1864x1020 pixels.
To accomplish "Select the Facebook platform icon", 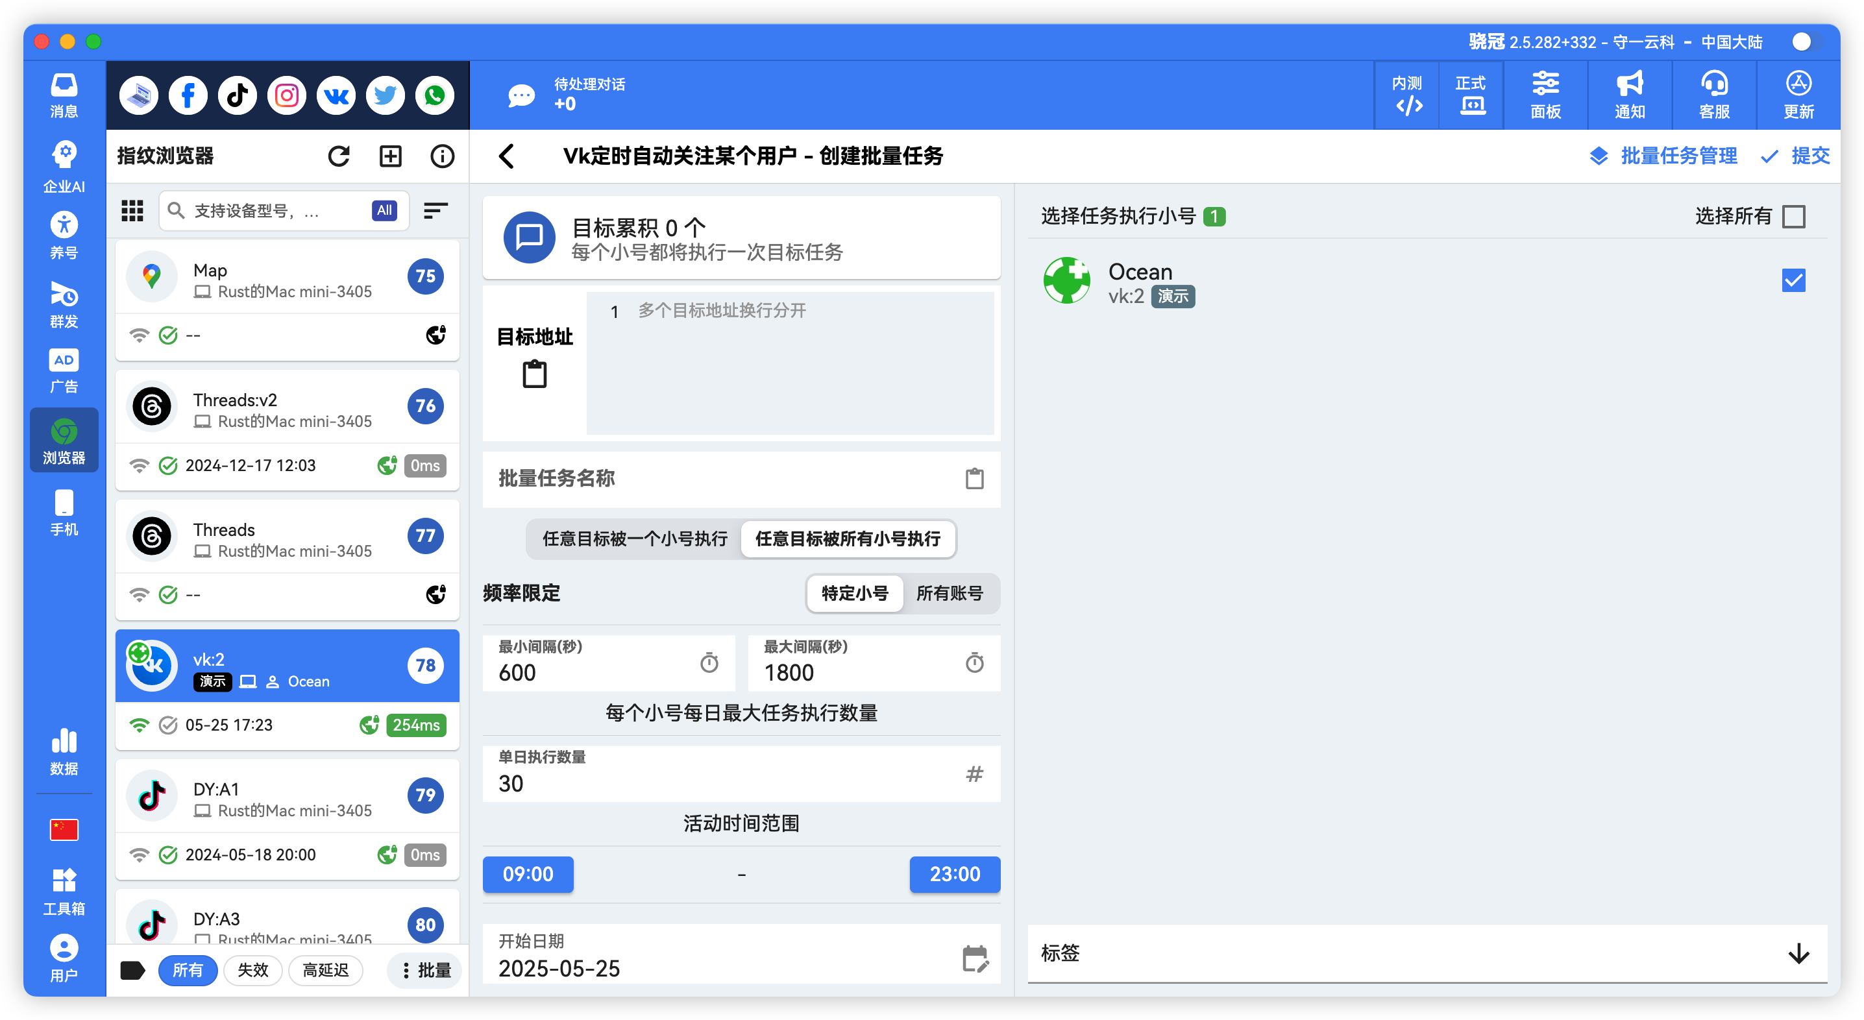I will click(x=188, y=95).
